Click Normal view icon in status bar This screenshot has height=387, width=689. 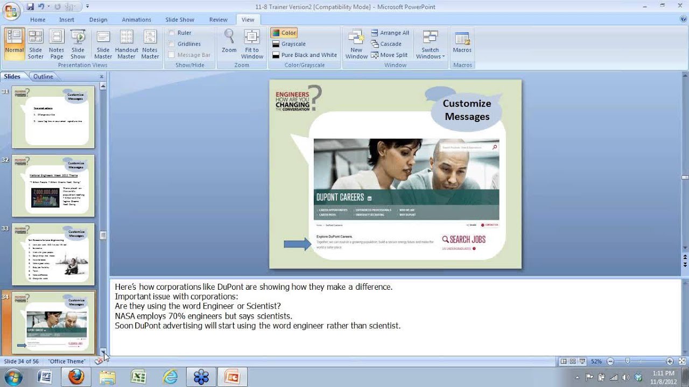point(563,361)
